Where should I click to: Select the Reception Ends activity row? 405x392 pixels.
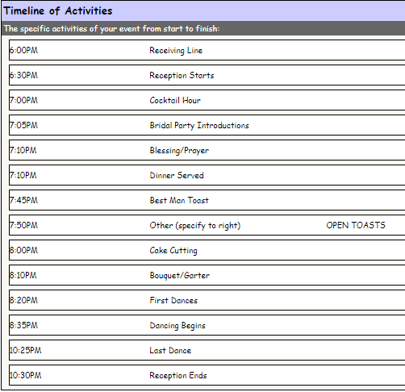pyautogui.click(x=207, y=375)
